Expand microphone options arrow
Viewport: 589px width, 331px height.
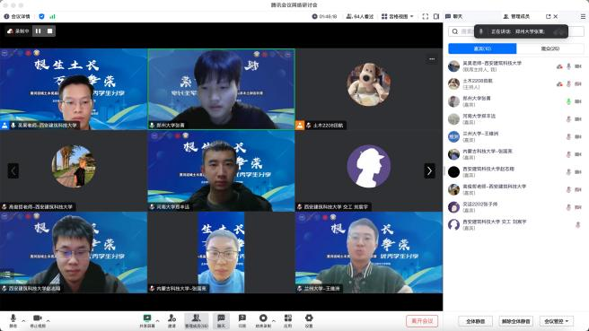pos(23,321)
